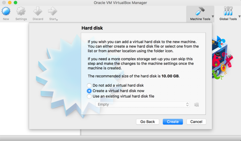Open the Empty disk file dropdown
241x141 pixels.
click(x=142, y=104)
